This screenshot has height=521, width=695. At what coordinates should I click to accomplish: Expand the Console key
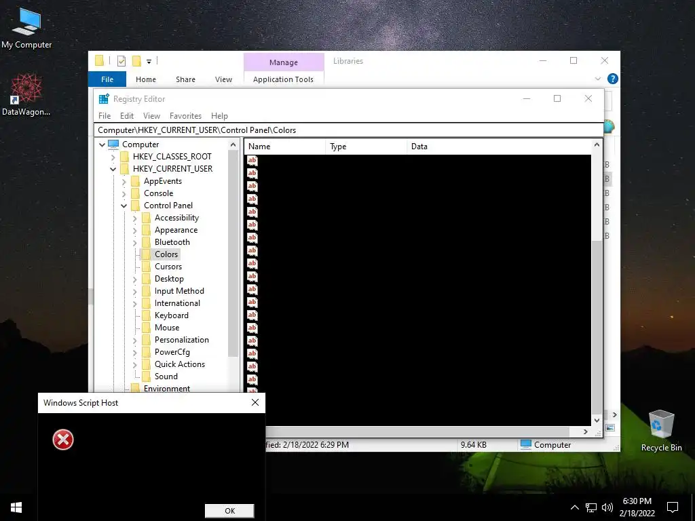coord(124,193)
